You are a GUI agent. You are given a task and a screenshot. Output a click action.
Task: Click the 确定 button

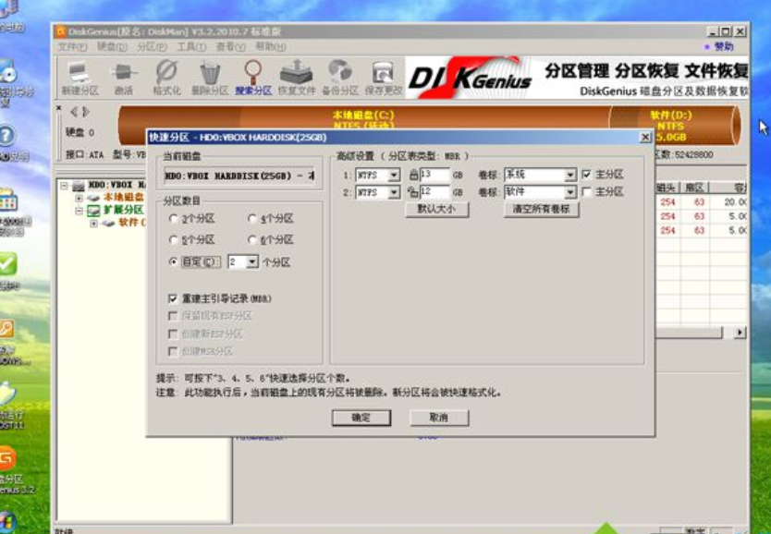coord(361,418)
